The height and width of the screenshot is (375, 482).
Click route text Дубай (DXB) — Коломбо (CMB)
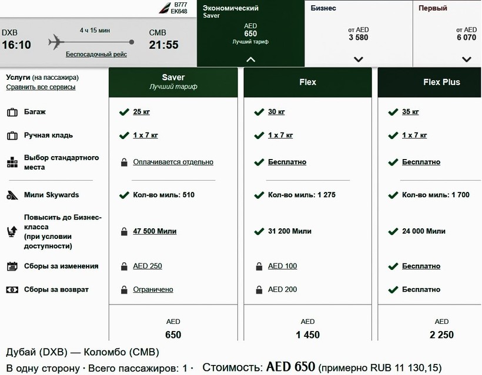click(82, 352)
